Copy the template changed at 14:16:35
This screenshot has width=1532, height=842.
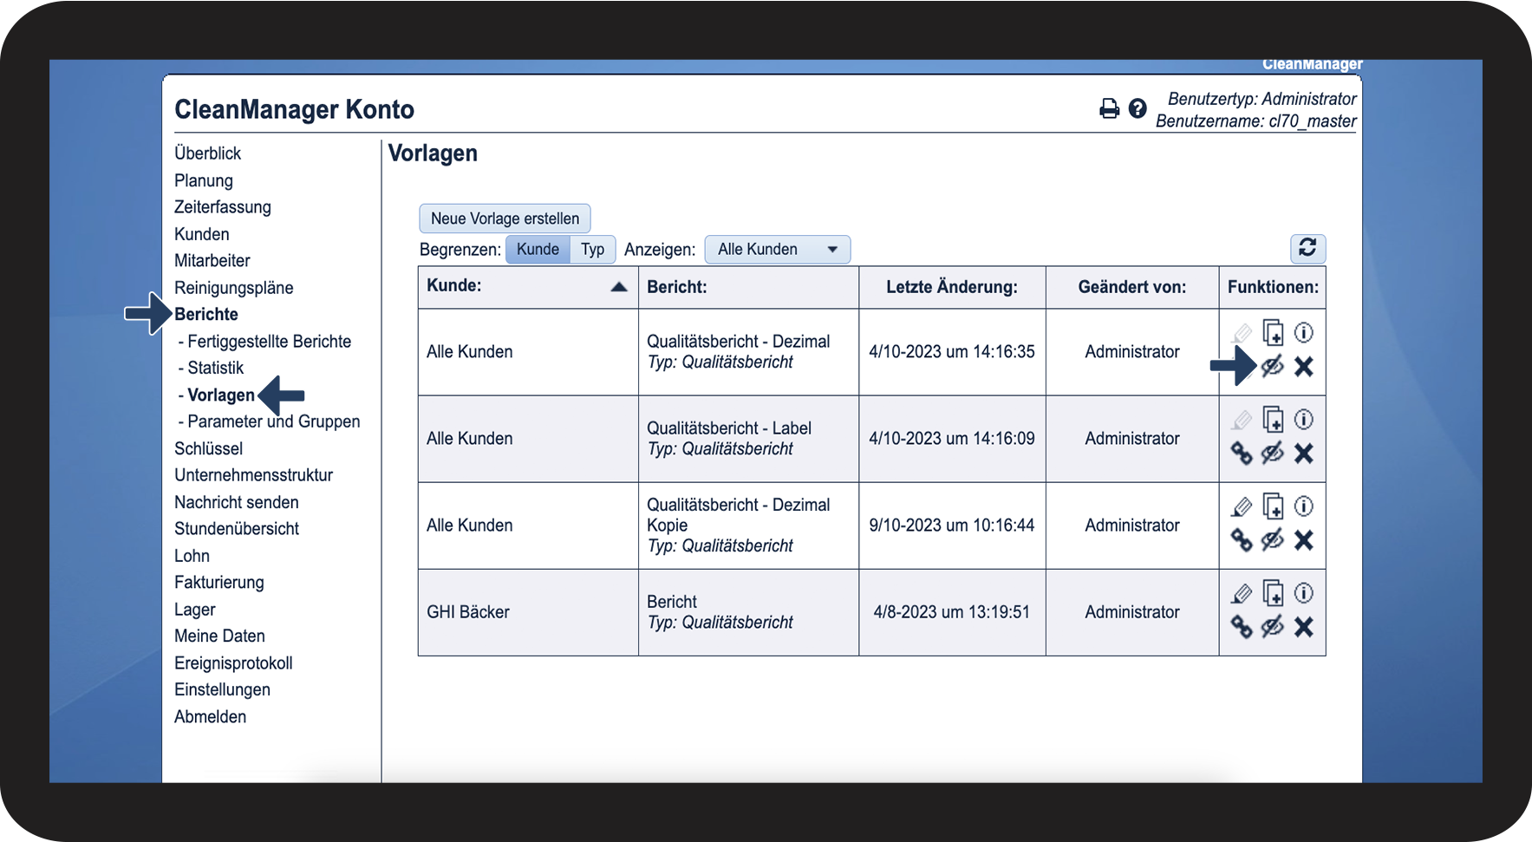pyautogui.click(x=1273, y=333)
